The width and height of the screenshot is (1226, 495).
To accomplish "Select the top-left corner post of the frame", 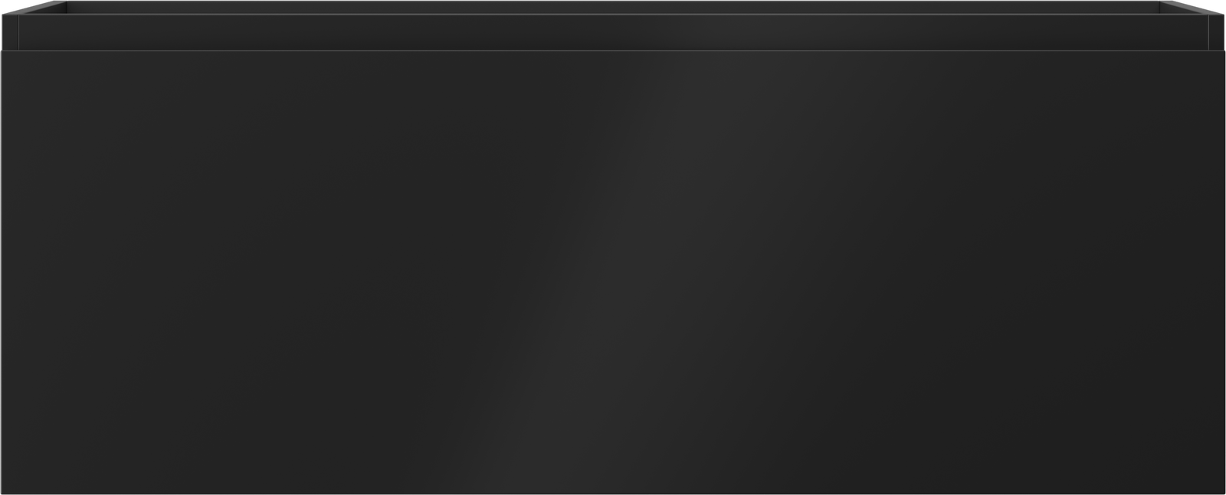I will [x=11, y=31].
